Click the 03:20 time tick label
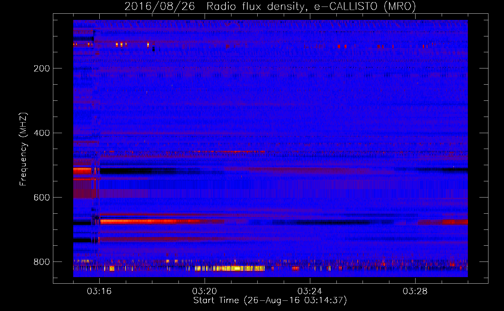Image resolution: width=504 pixels, height=311 pixels. tap(205, 291)
